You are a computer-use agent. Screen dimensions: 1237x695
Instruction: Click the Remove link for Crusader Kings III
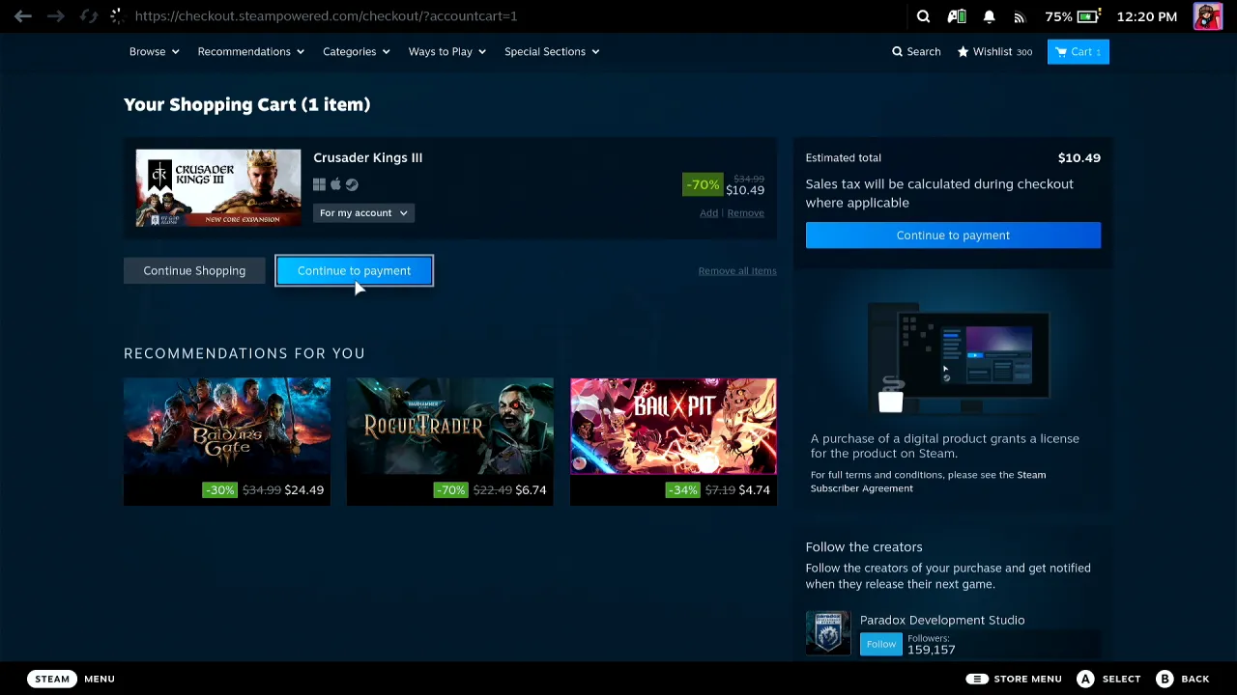745,213
